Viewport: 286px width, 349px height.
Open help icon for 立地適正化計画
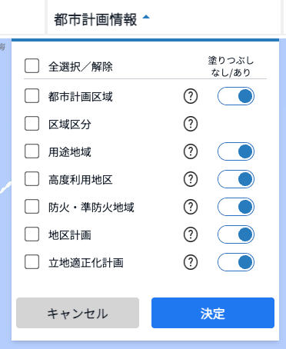click(191, 262)
